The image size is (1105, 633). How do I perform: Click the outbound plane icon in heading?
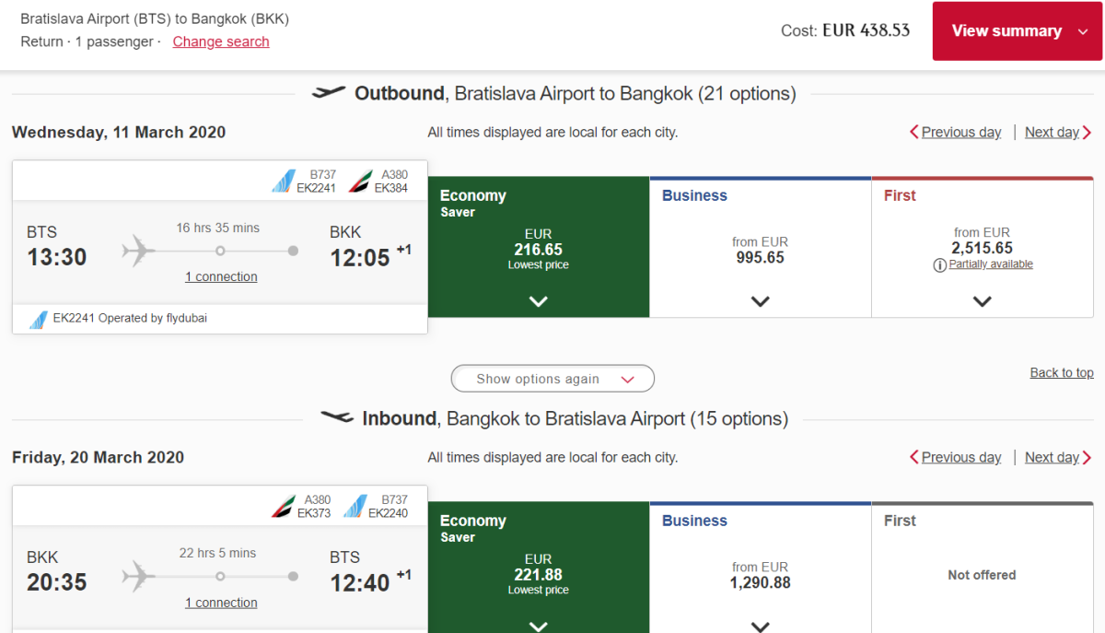click(x=329, y=93)
